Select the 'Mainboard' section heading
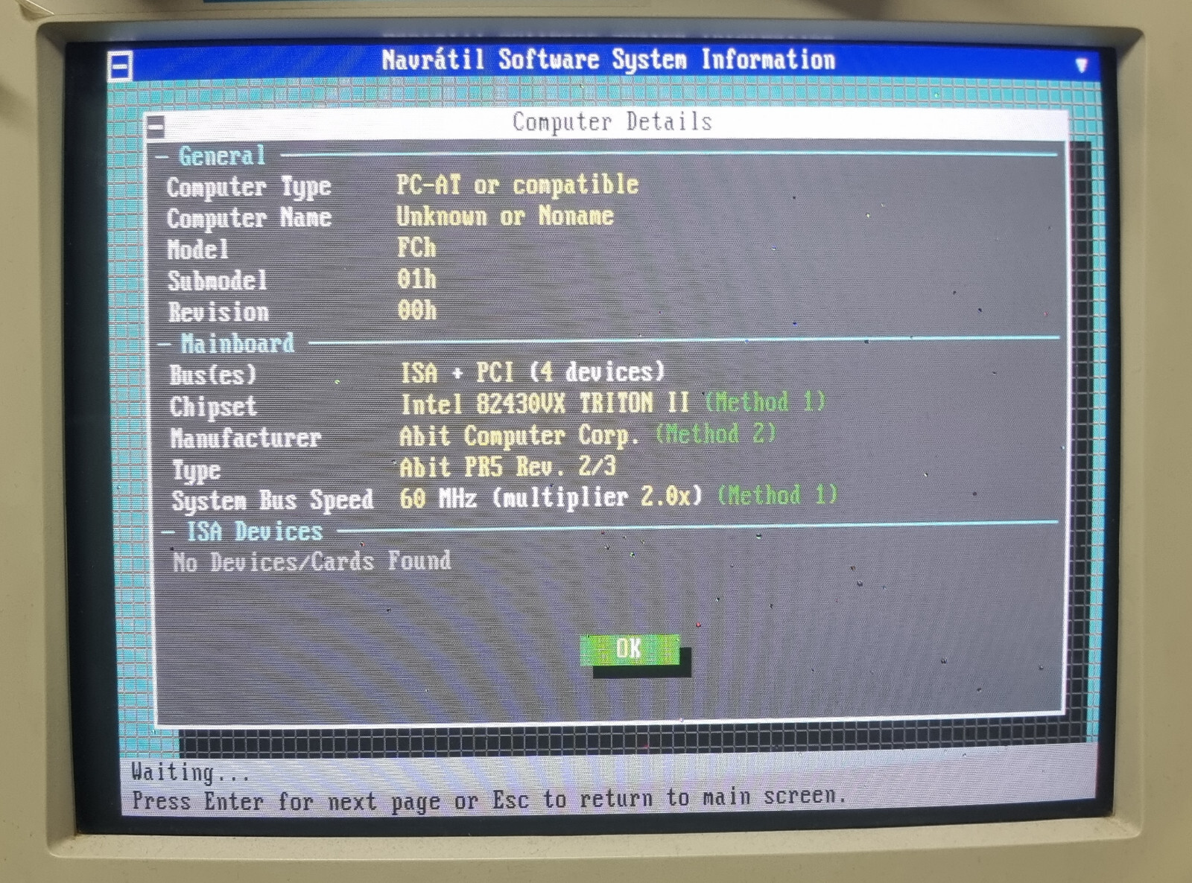Screen dimensions: 1192x883 pyautogui.click(x=238, y=343)
